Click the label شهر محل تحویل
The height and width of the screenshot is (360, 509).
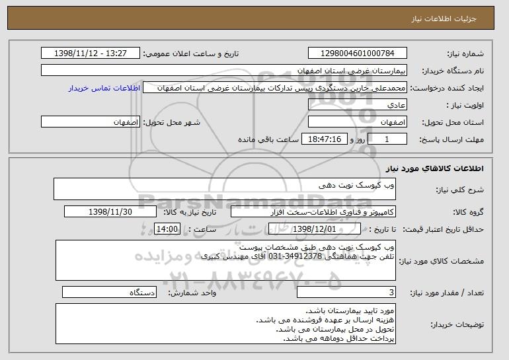[x=172, y=122]
